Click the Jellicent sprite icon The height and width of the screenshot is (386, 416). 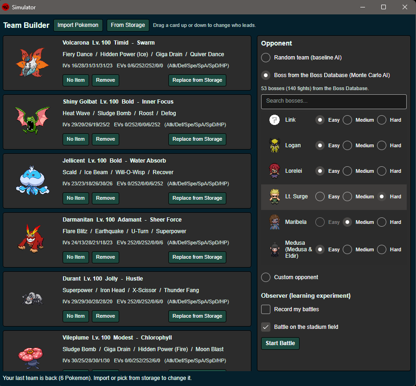click(32, 181)
